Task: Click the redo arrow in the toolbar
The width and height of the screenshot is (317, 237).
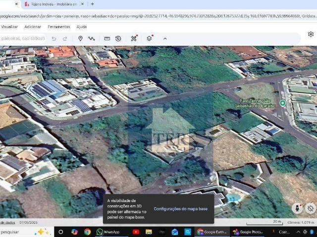Action: 65,39
